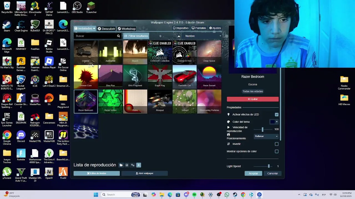Open Editor de fondos
Viewport: 355px width, 199px height.
coord(97,173)
